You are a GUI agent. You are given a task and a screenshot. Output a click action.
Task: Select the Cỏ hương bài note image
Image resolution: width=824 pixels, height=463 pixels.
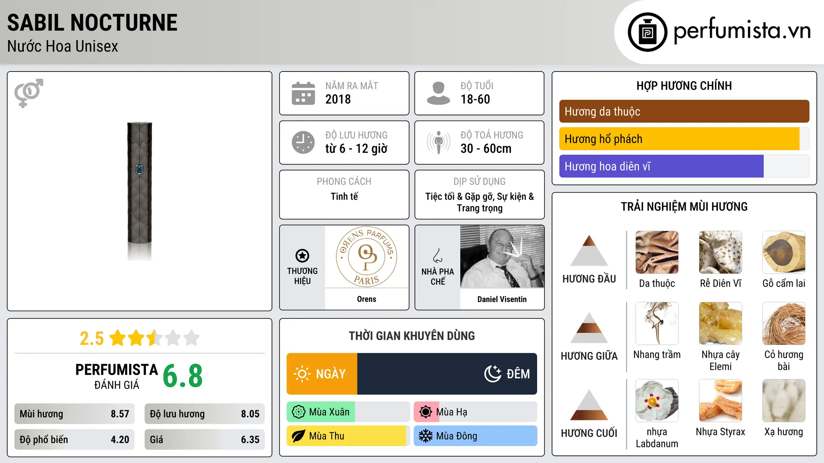pos(784,324)
